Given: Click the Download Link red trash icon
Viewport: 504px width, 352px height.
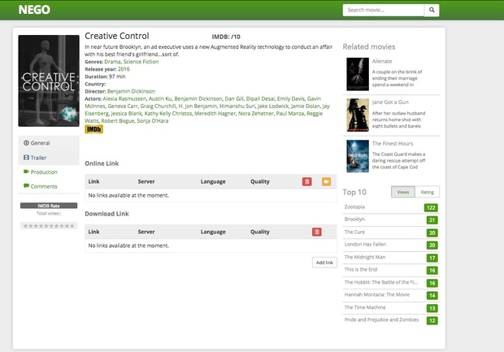Looking at the screenshot, I should (x=316, y=232).
